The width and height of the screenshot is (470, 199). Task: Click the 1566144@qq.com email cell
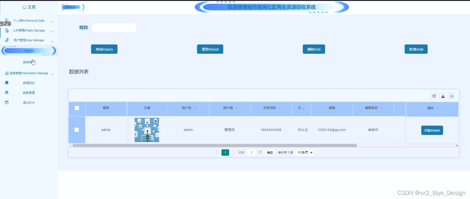coord(332,130)
